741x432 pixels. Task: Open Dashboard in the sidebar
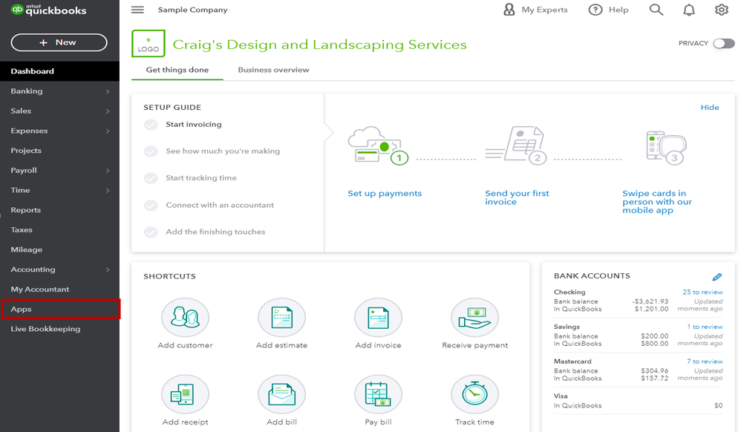[x=59, y=71]
